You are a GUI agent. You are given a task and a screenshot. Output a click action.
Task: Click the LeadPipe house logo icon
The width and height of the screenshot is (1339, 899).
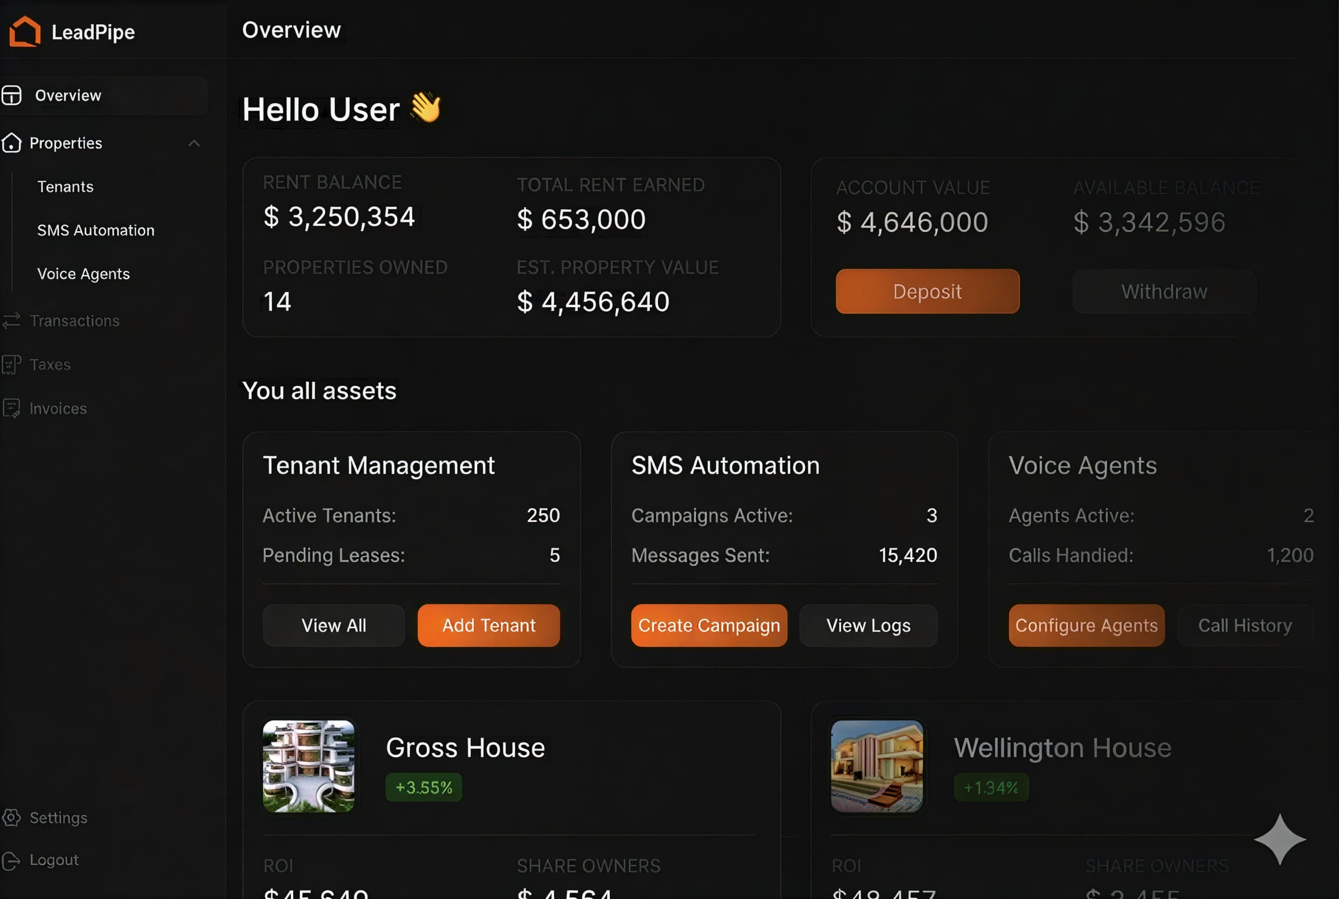[25, 31]
